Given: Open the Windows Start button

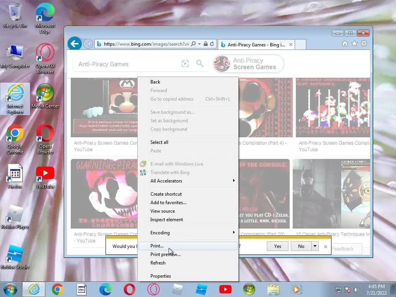Looking at the screenshot, I should click(x=10, y=289).
